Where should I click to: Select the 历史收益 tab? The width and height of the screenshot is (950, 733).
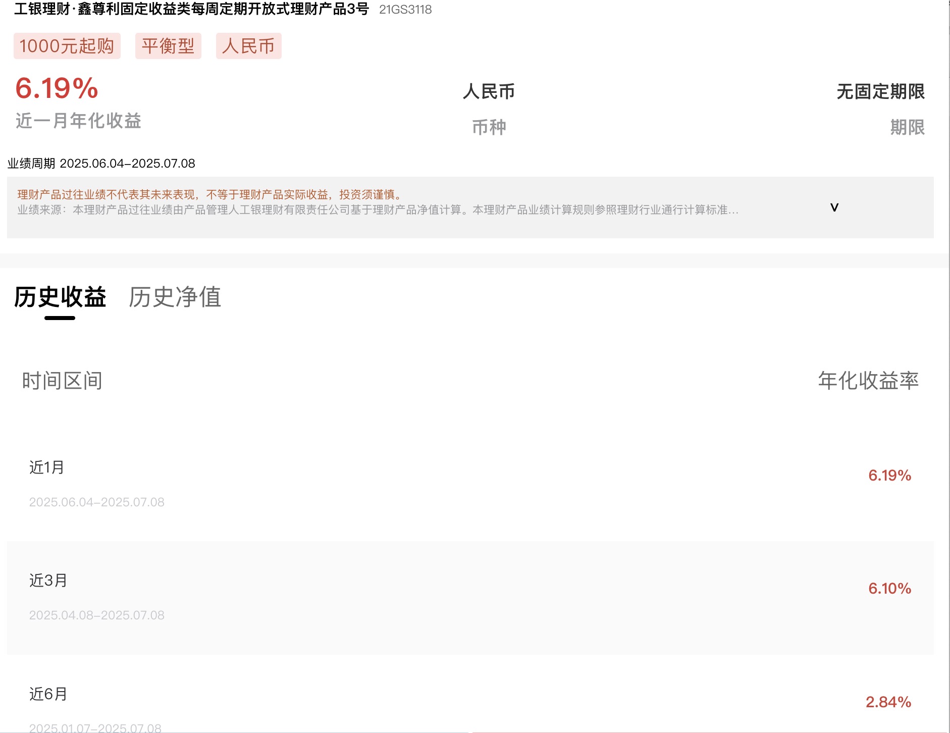tap(60, 298)
